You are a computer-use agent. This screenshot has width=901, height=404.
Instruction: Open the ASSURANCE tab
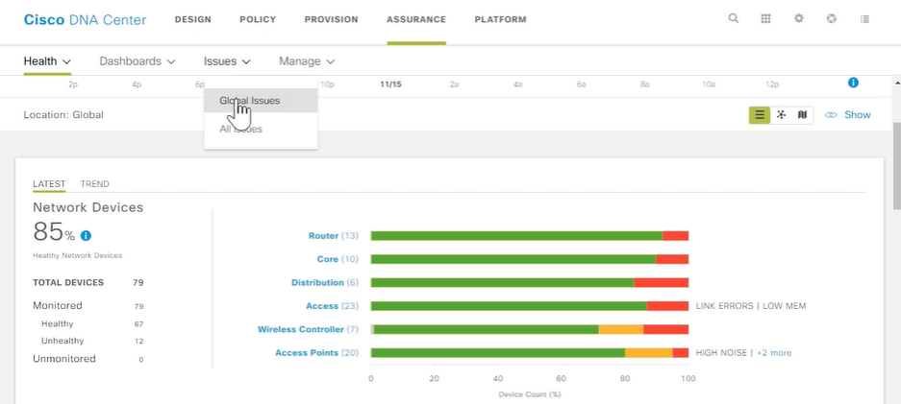pyautogui.click(x=416, y=19)
